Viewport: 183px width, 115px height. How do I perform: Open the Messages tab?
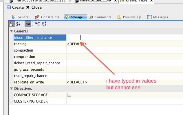[x=158, y=17]
